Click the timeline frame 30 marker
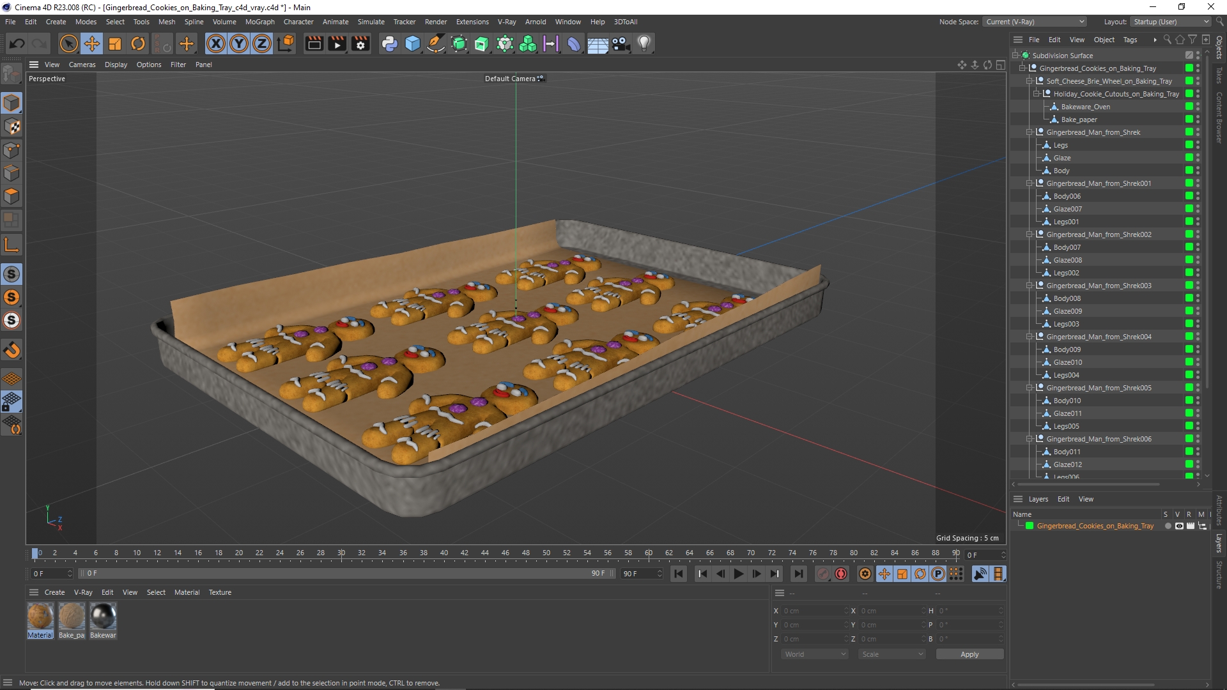Image resolution: width=1227 pixels, height=690 pixels. click(341, 553)
